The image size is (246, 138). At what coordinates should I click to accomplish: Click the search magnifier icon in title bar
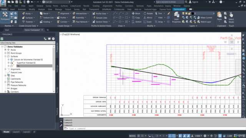[x=186, y=2]
